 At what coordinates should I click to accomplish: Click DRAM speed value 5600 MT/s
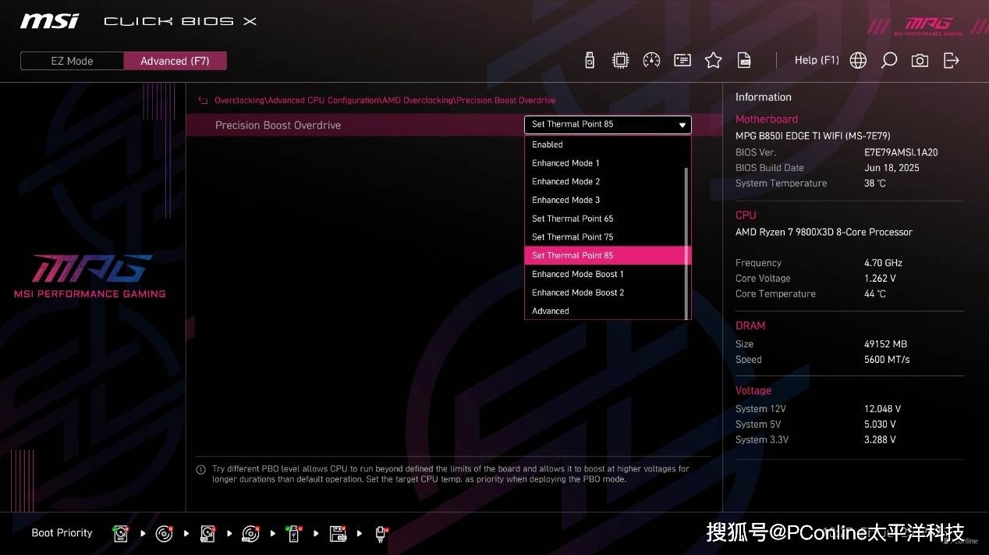tap(887, 360)
